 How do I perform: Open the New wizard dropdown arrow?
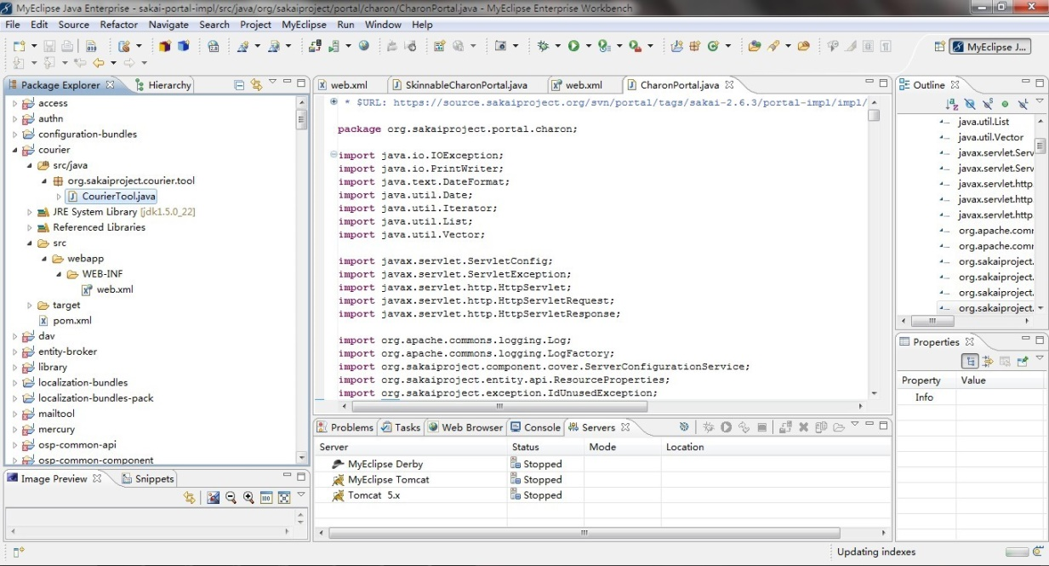34,46
